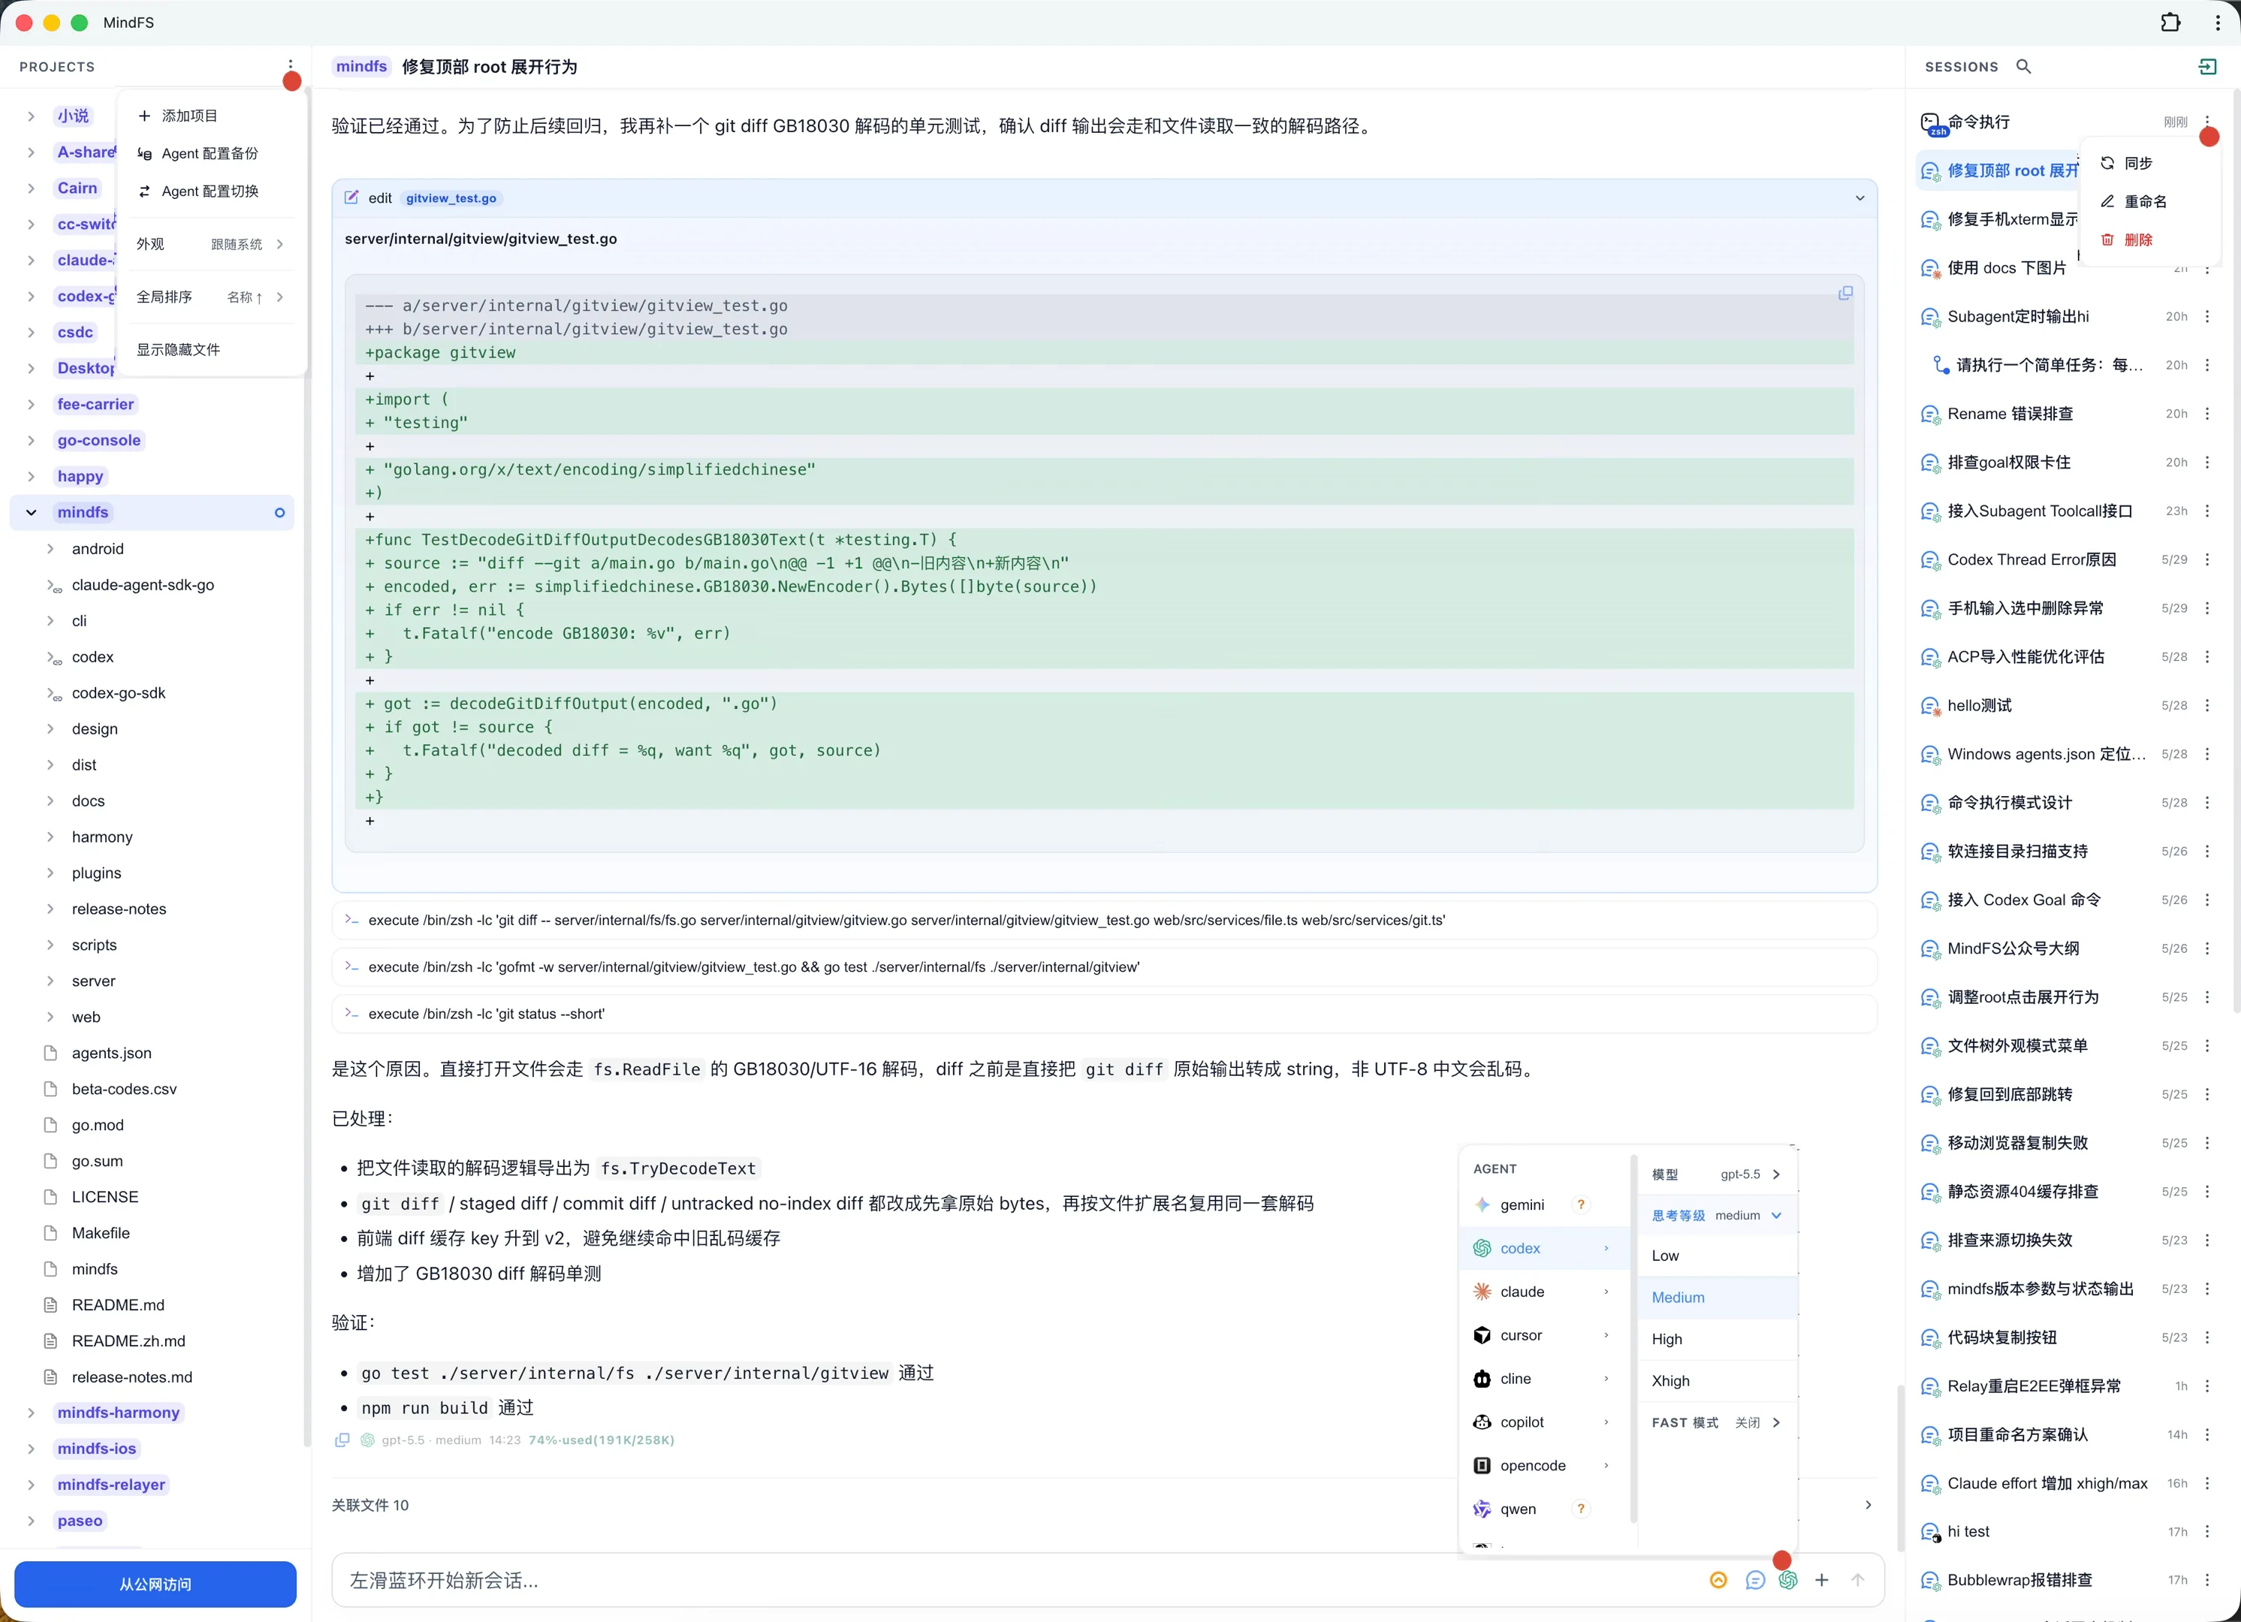This screenshot has width=2241, height=1622.
Task: Click Agent 配置切换 menu item
Action: pyautogui.click(x=212, y=191)
